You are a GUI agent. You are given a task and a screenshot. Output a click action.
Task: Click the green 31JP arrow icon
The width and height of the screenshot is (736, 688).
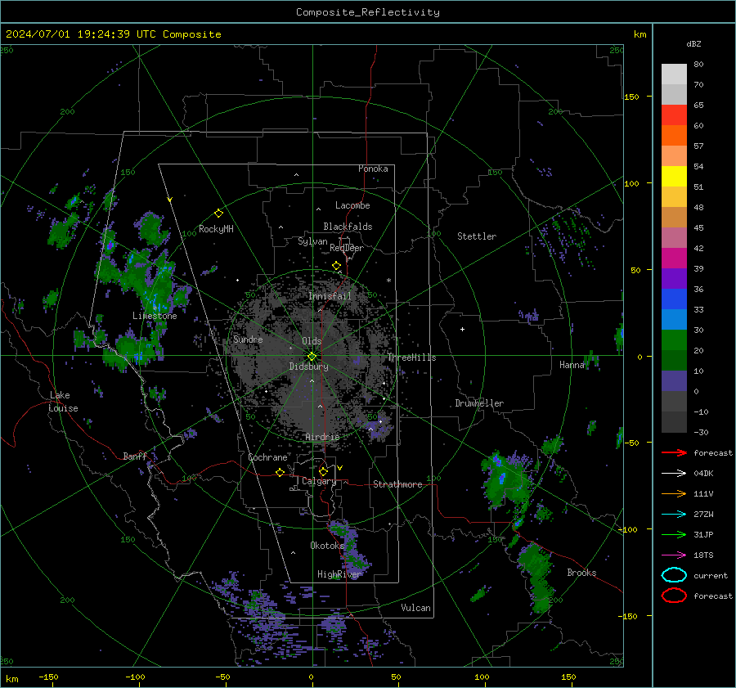pyautogui.click(x=674, y=534)
